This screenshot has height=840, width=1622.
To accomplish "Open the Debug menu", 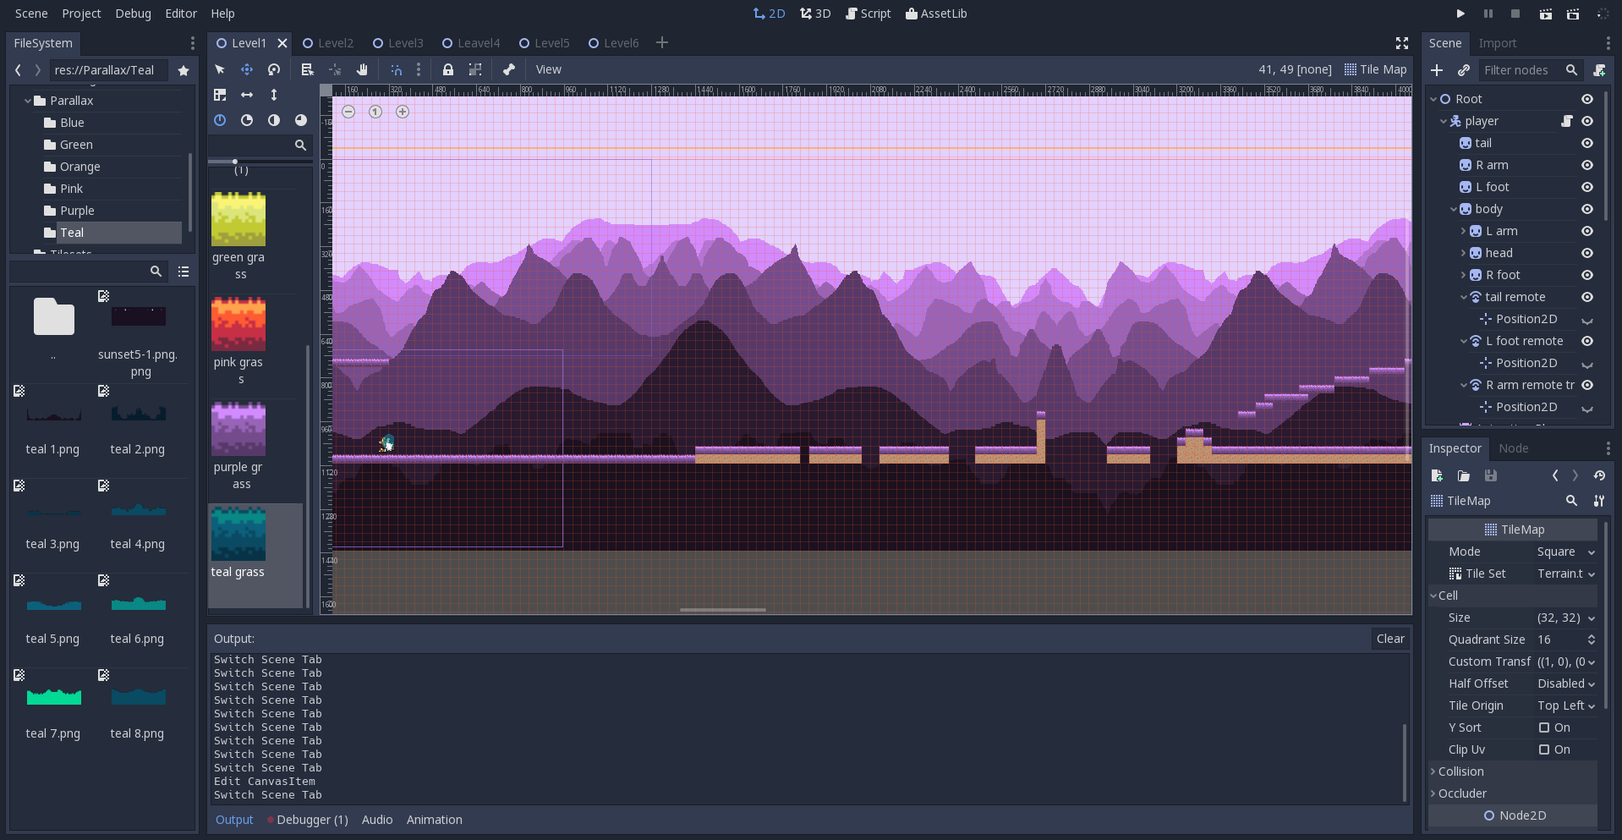I will click(x=133, y=14).
